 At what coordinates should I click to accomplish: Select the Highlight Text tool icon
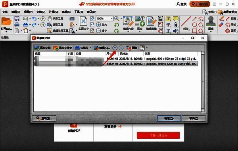coord(168,19)
